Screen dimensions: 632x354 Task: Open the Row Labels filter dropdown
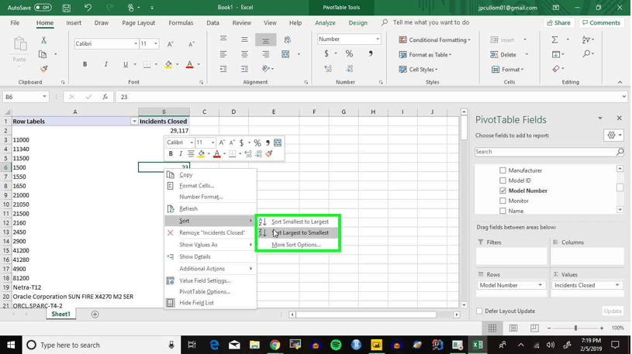134,122
